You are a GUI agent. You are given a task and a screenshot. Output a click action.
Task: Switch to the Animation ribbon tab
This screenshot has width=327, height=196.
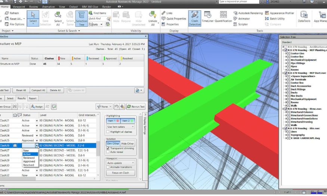(x=48, y=7)
